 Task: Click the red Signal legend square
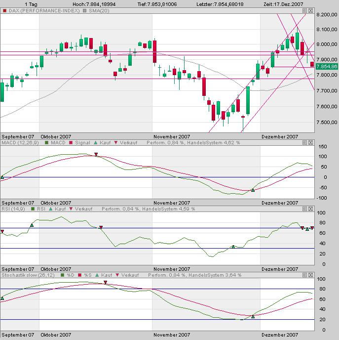pos(71,143)
